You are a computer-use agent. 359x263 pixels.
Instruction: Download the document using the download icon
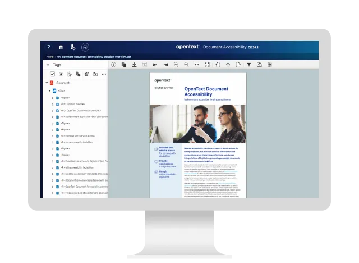[134, 65]
